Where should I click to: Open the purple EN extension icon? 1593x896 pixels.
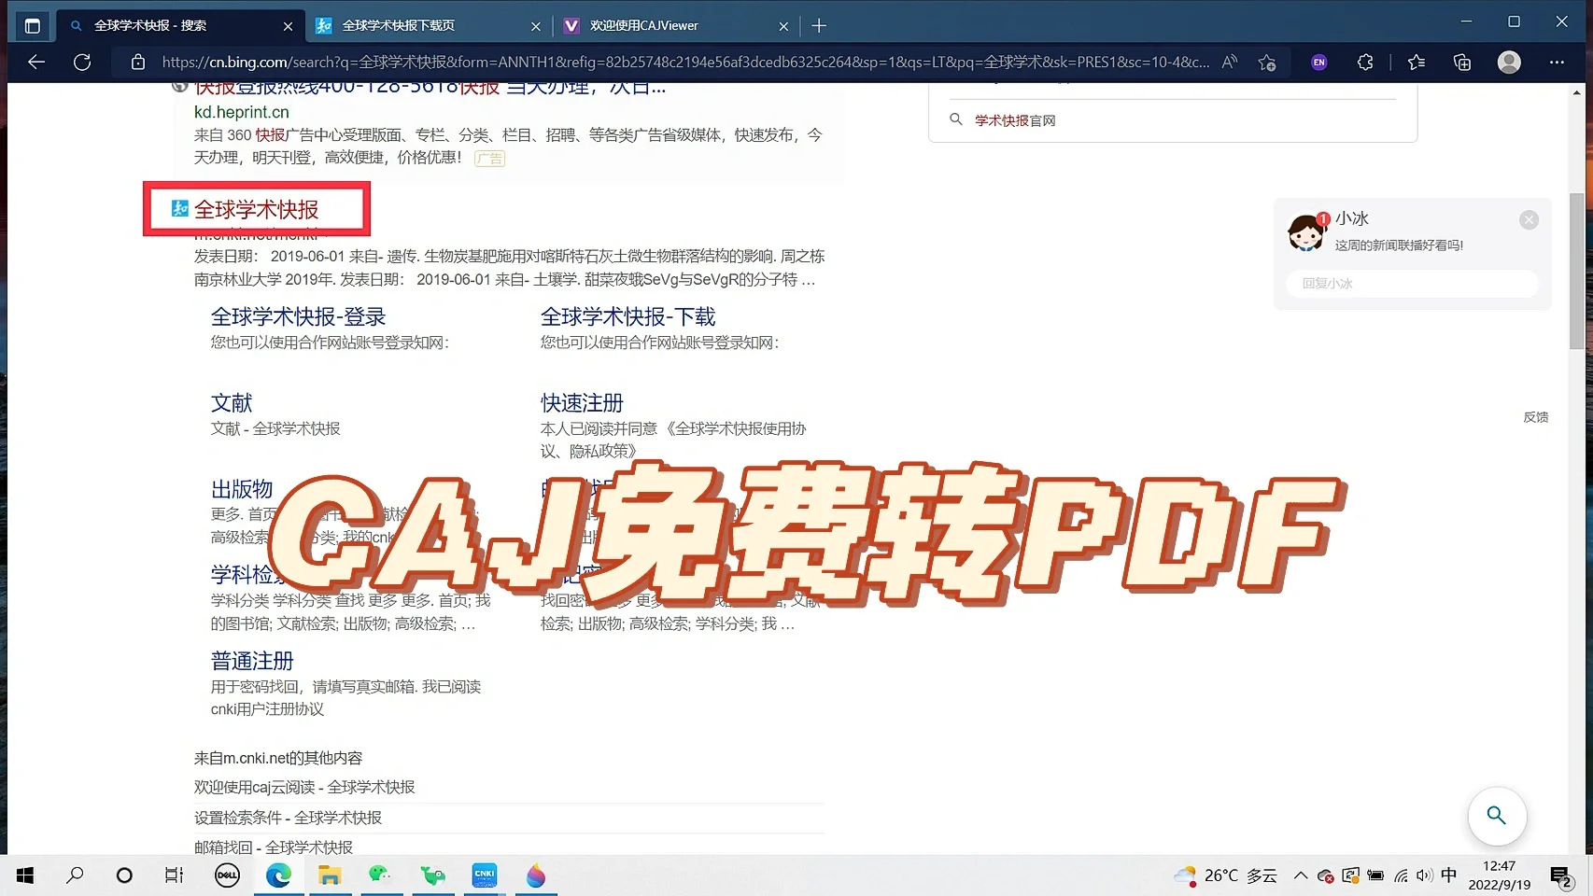click(1319, 63)
